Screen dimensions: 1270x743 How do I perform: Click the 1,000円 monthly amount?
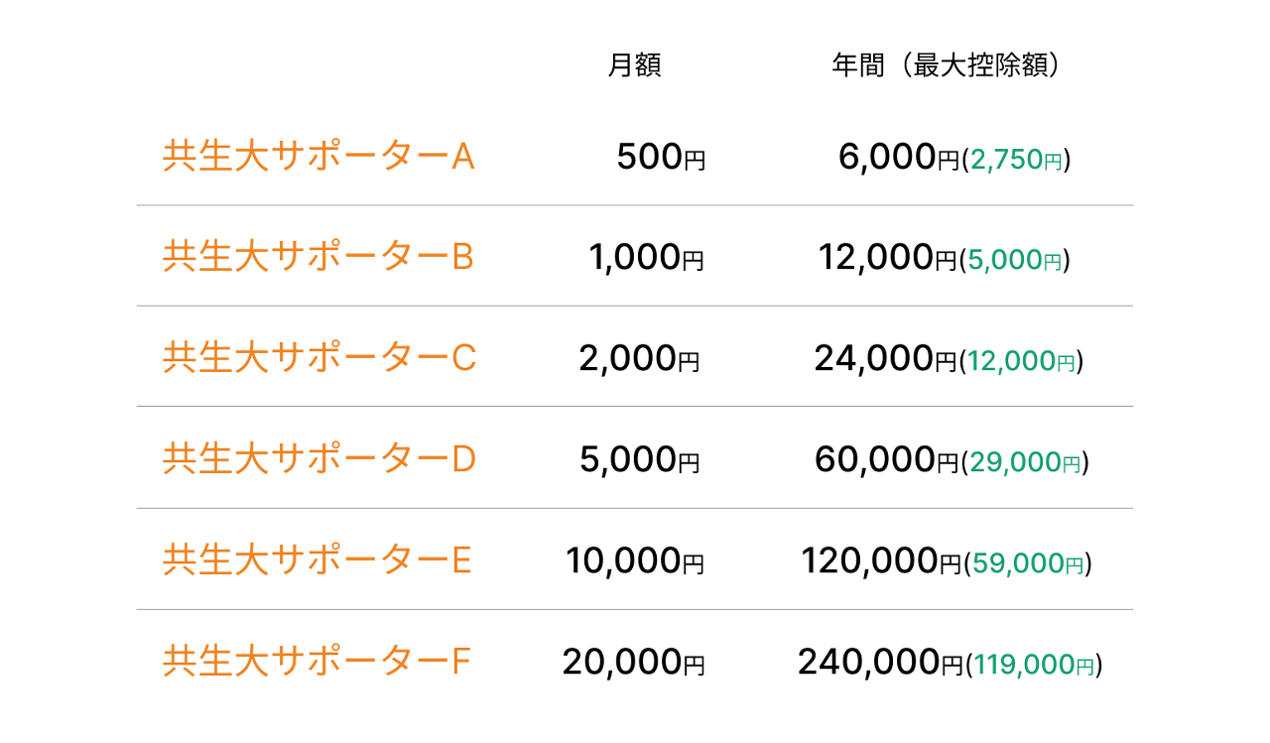pyautogui.click(x=647, y=258)
